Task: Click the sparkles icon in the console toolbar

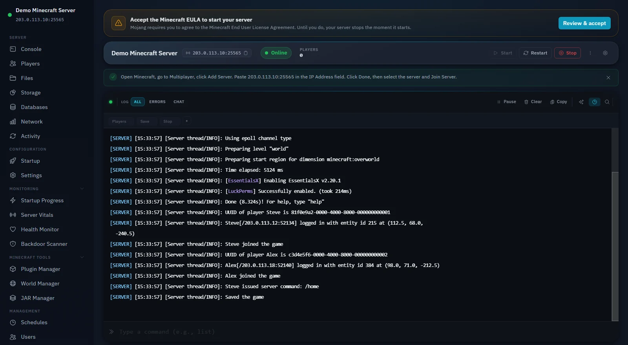Action: [581, 102]
